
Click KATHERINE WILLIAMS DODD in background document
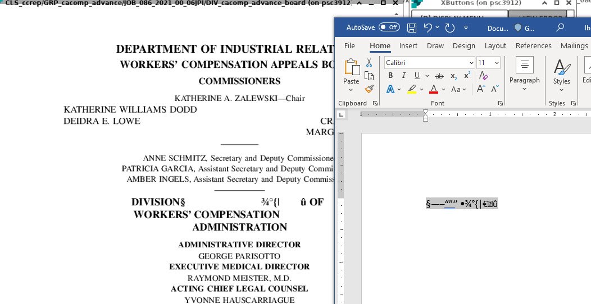click(x=130, y=109)
